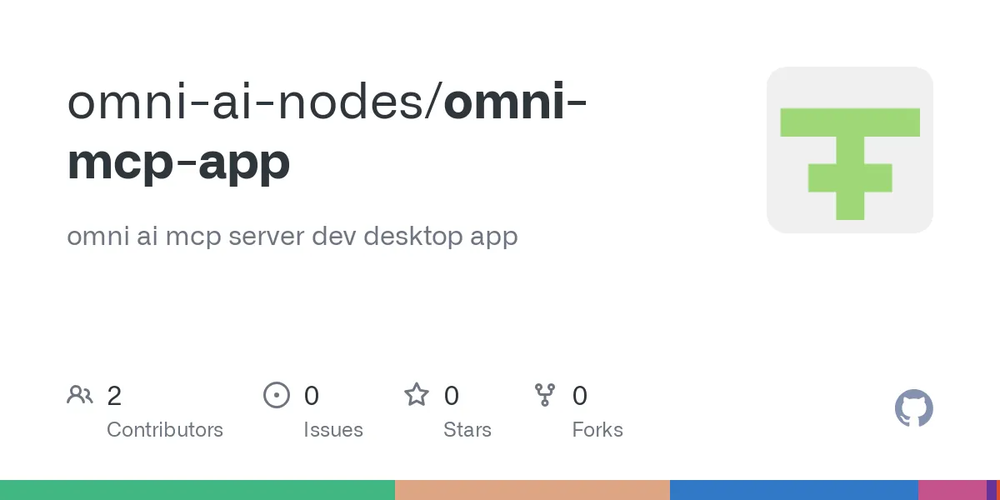Screen dimensions: 1000x500
Task: Click the Contributors count showing 2
Action: point(115,396)
